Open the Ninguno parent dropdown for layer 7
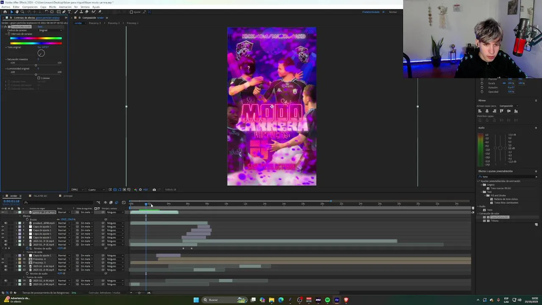 (115, 241)
